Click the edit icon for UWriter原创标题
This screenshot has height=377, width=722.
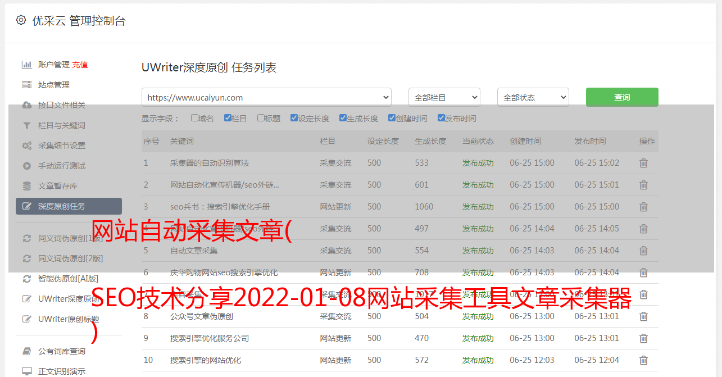coord(26,319)
